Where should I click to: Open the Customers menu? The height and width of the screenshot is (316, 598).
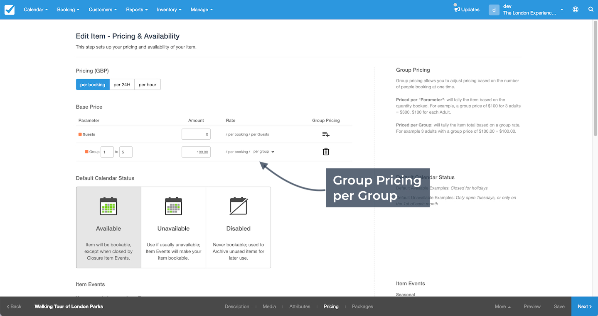(x=103, y=10)
